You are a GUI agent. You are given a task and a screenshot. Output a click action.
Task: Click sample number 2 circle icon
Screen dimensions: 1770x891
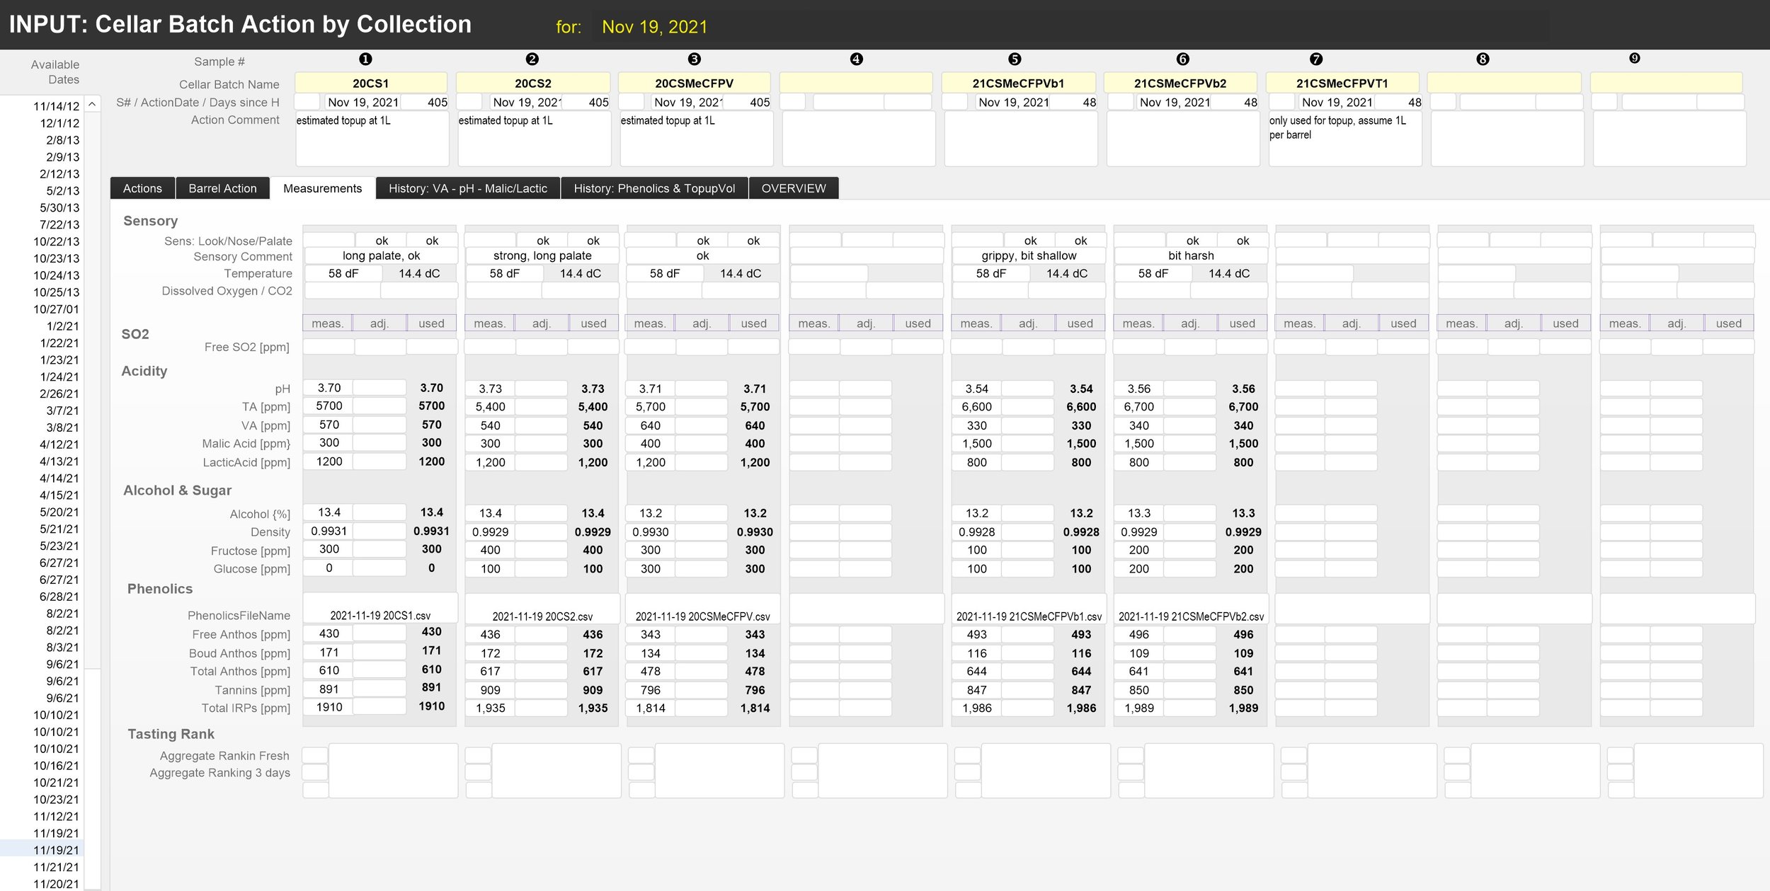532,59
